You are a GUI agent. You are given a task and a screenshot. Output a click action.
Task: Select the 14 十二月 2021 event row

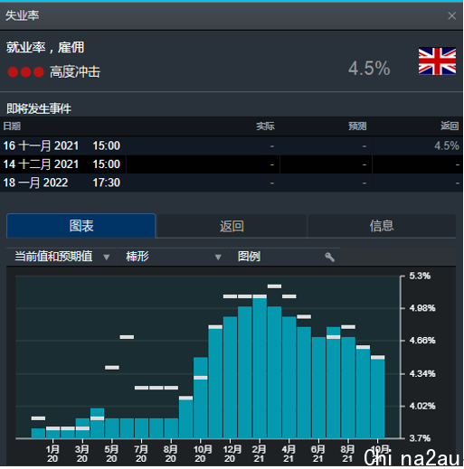coord(232,164)
